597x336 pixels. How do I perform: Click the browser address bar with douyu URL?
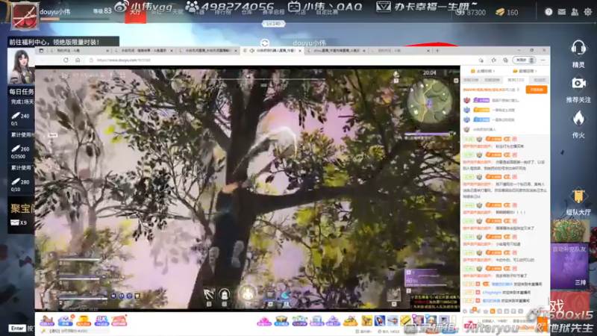click(282, 60)
